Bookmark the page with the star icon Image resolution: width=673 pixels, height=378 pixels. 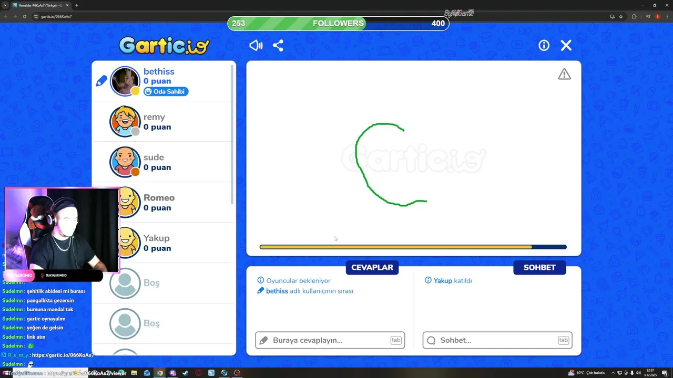[621, 16]
